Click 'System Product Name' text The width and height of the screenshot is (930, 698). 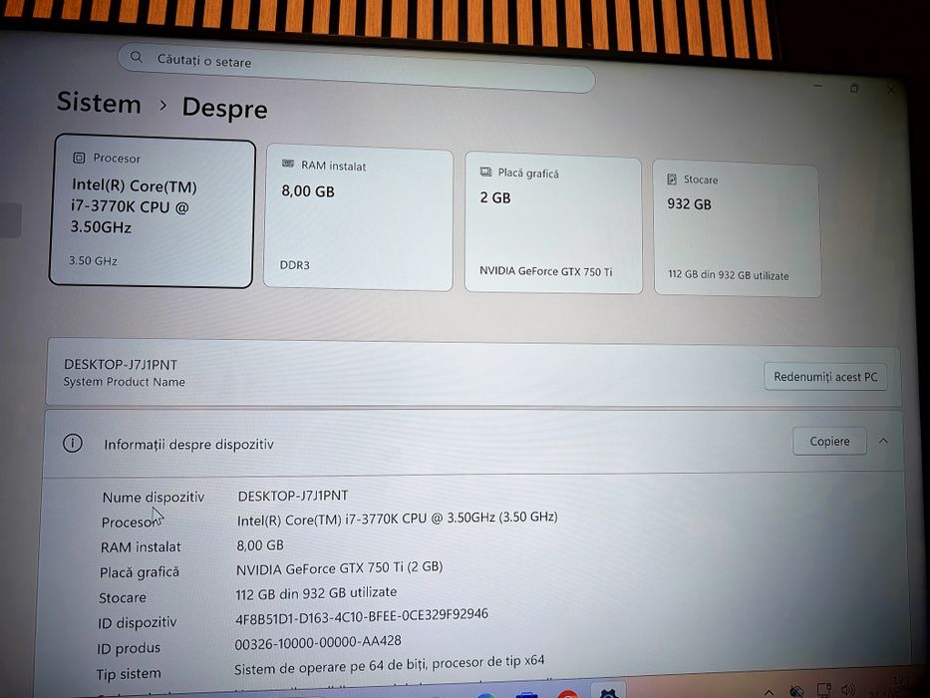coord(124,382)
